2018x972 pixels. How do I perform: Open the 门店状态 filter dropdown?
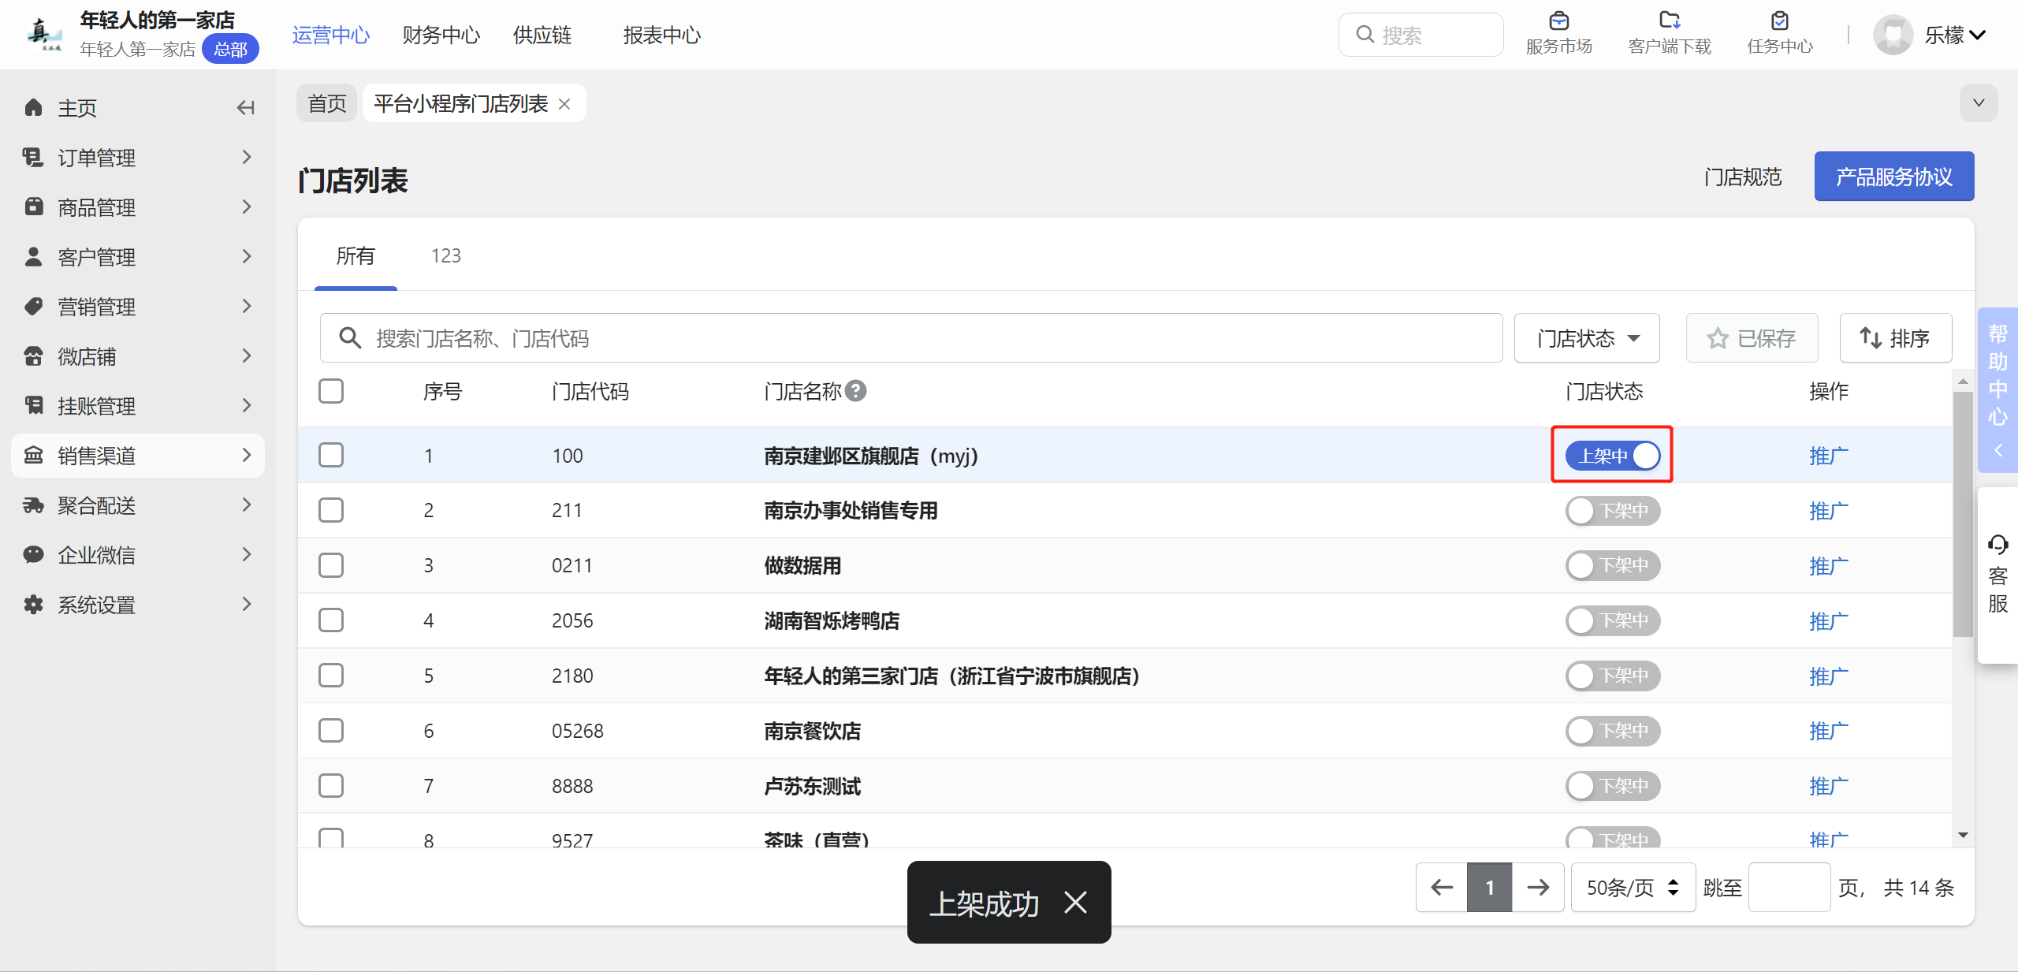(x=1587, y=338)
